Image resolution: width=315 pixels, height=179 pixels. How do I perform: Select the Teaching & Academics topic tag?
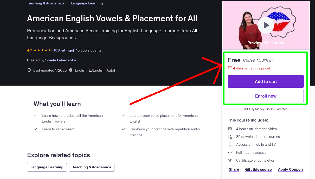pyautogui.click(x=92, y=167)
